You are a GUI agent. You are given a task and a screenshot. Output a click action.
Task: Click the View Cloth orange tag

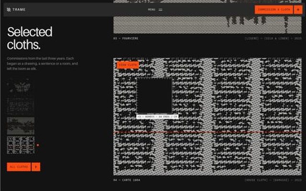pos(128,65)
